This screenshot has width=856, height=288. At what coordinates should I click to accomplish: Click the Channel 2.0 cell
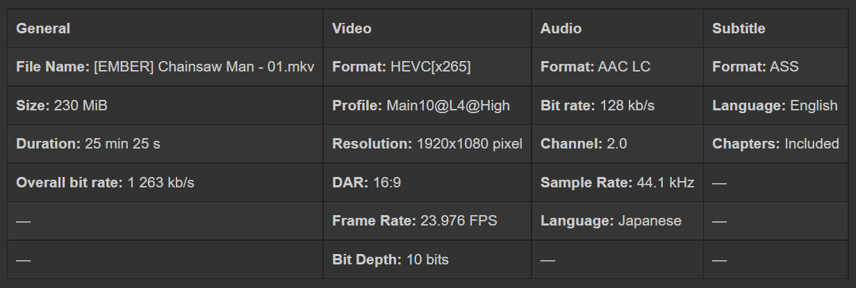click(584, 144)
